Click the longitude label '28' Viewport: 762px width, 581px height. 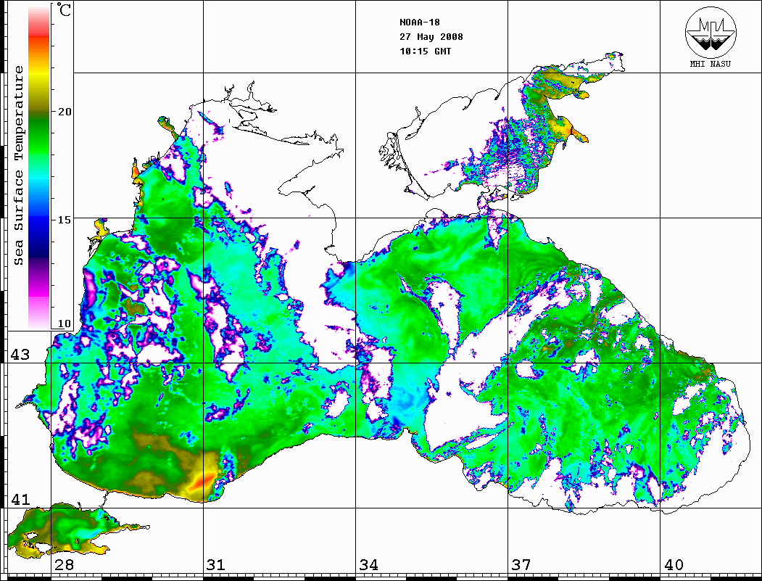(x=64, y=564)
